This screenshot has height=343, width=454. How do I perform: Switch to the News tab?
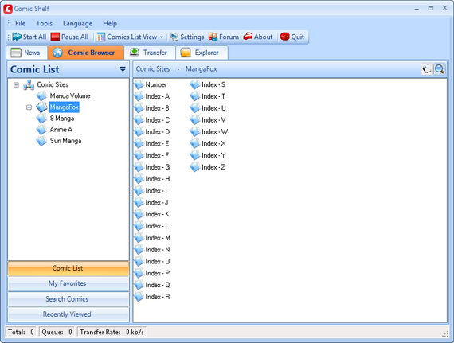click(26, 53)
